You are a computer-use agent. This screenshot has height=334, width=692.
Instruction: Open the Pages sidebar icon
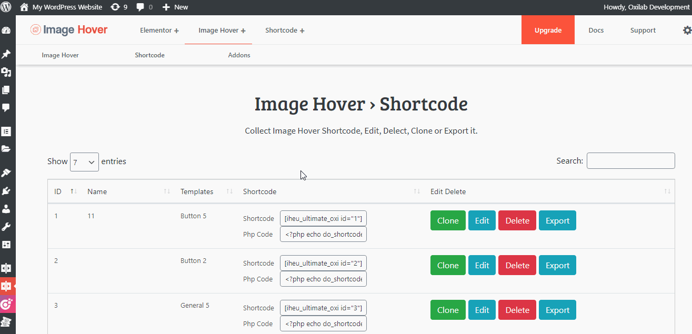click(x=6, y=90)
